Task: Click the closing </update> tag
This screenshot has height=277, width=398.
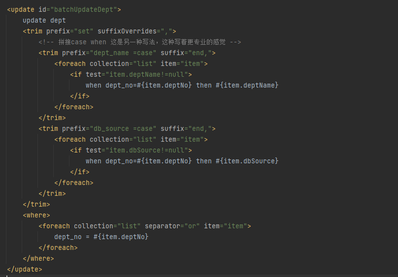Action: (25, 270)
